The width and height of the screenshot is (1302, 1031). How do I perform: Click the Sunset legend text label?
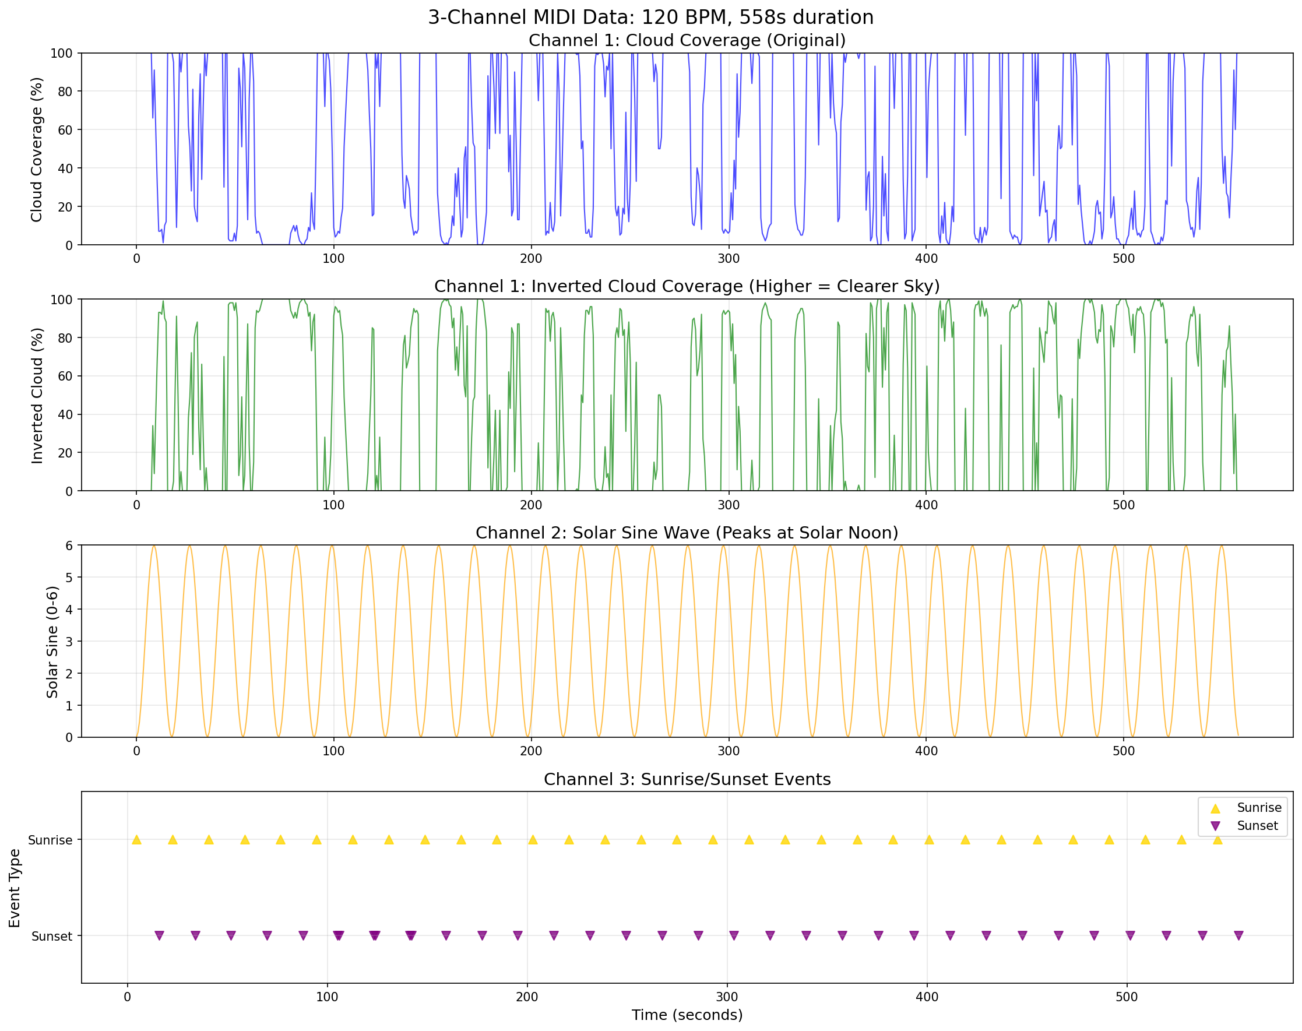point(1257,826)
